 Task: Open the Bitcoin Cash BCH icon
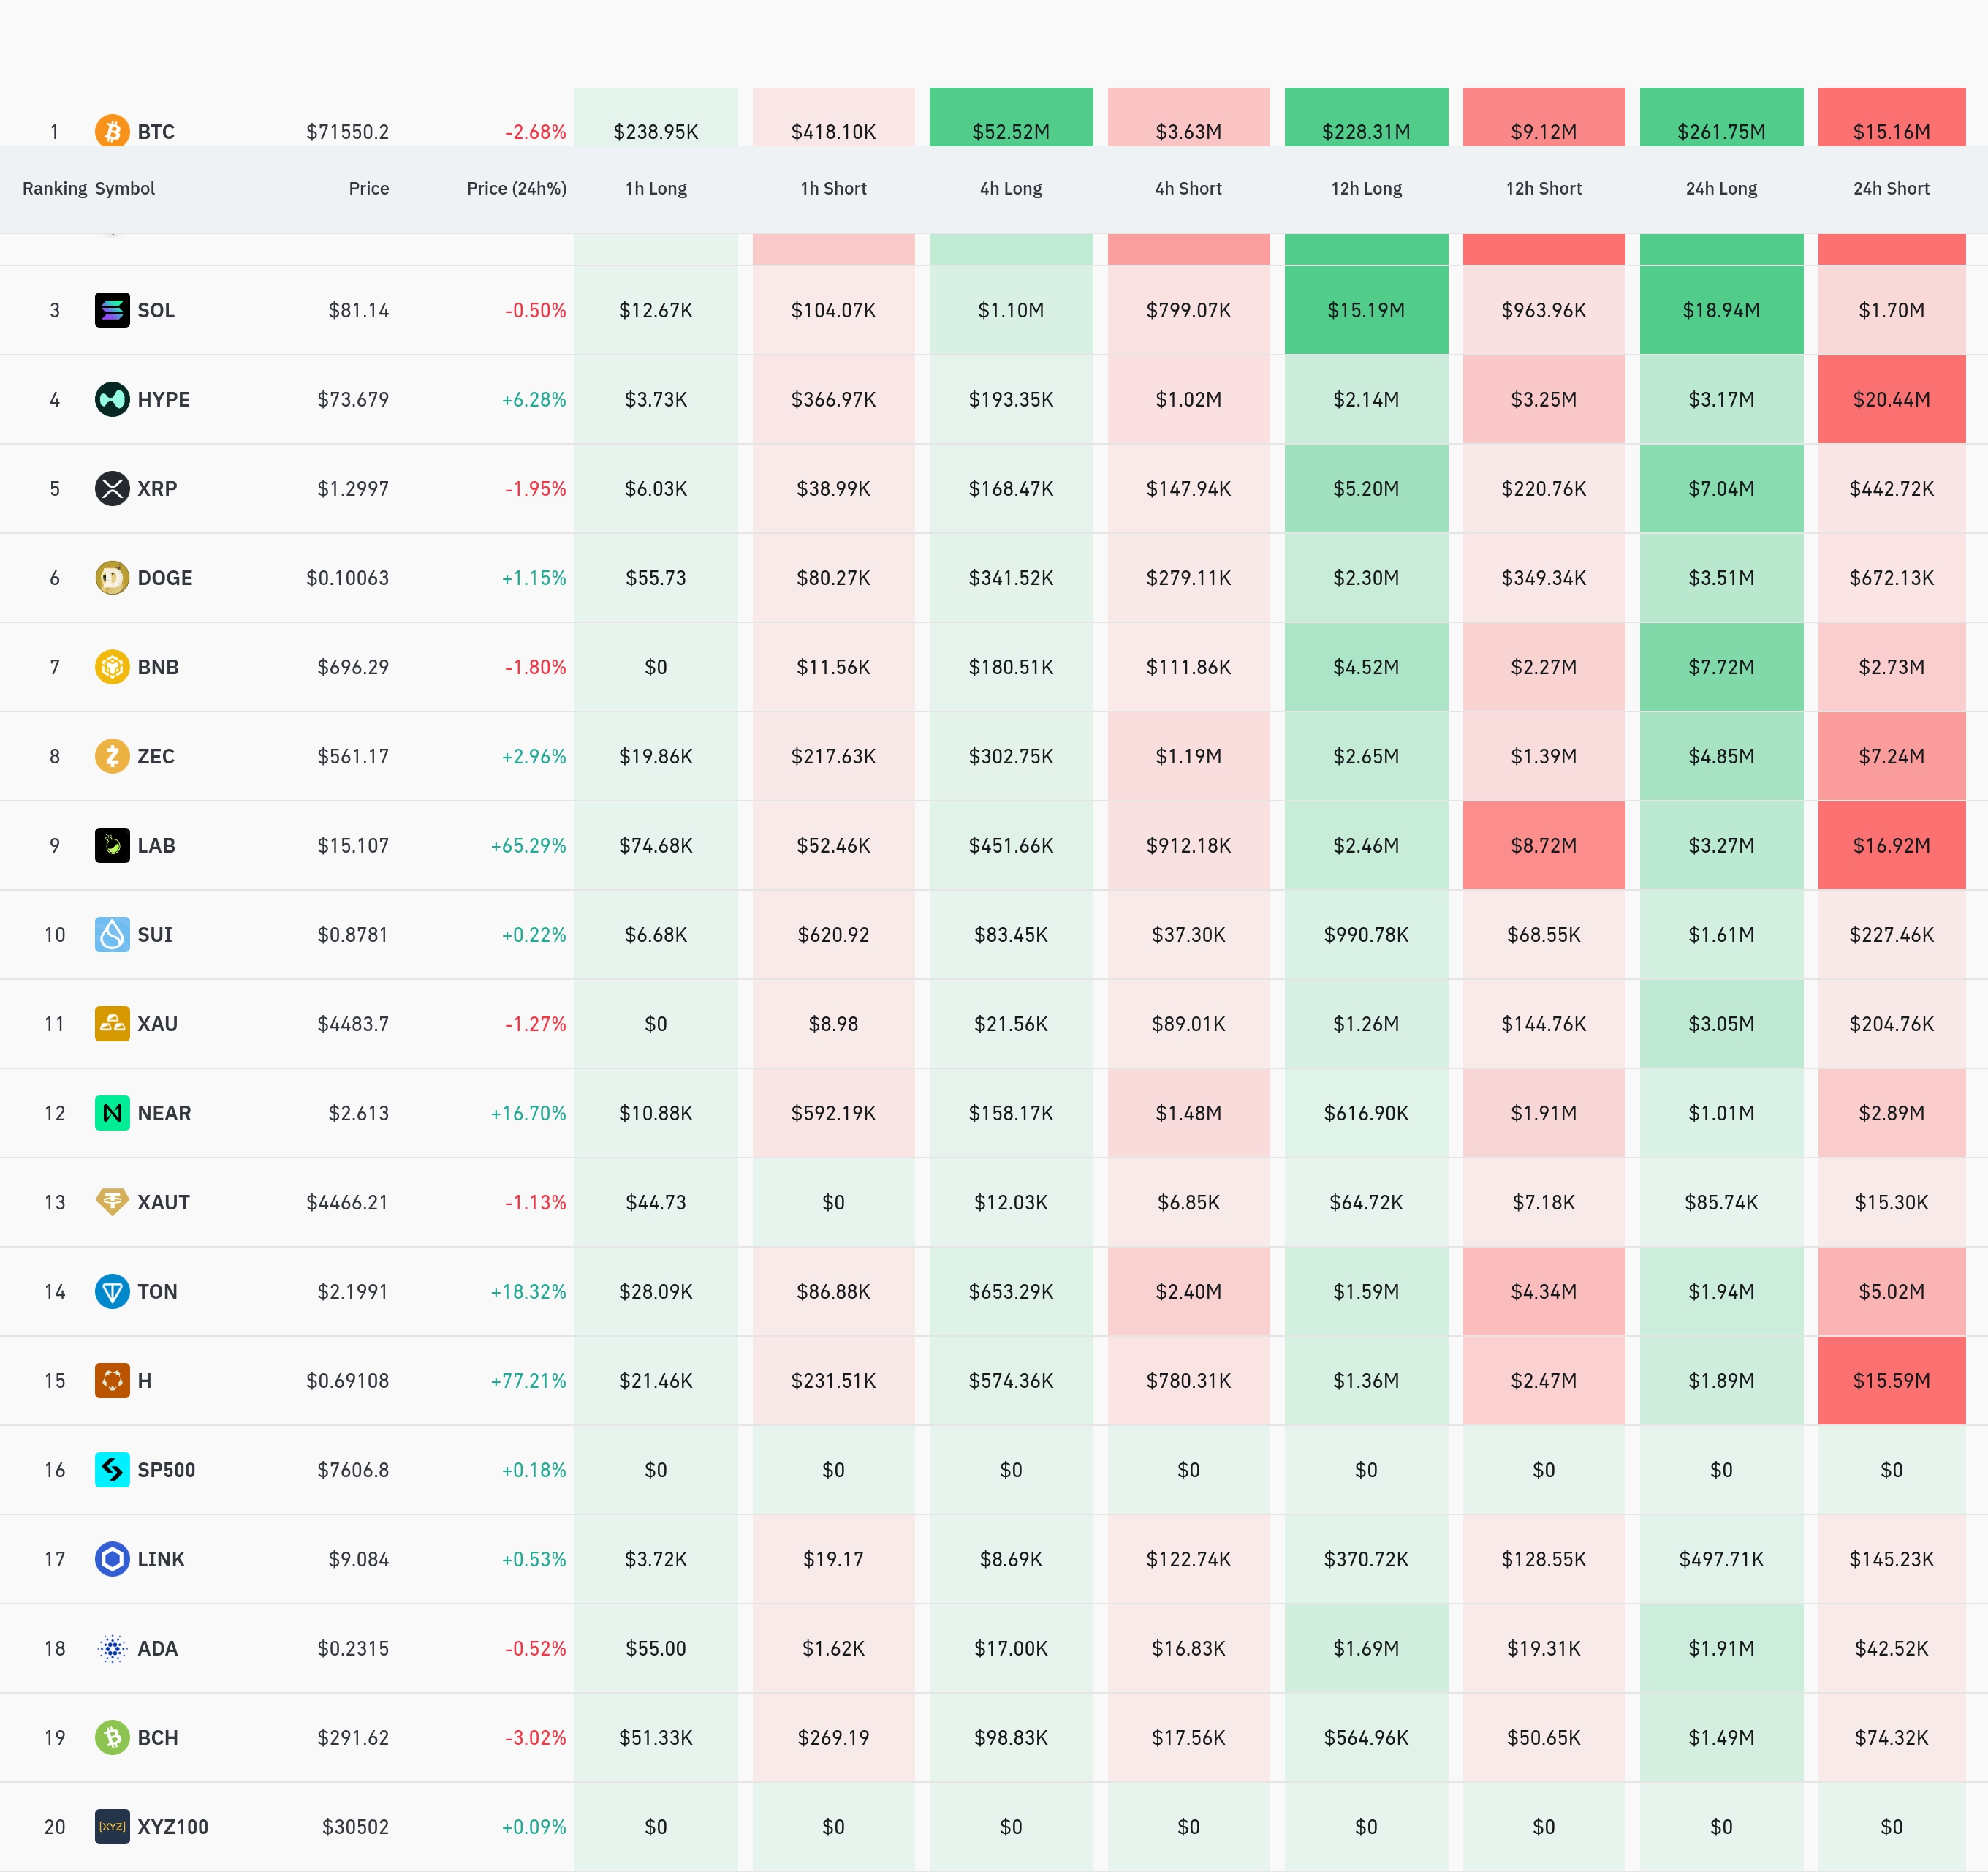[x=112, y=1737]
